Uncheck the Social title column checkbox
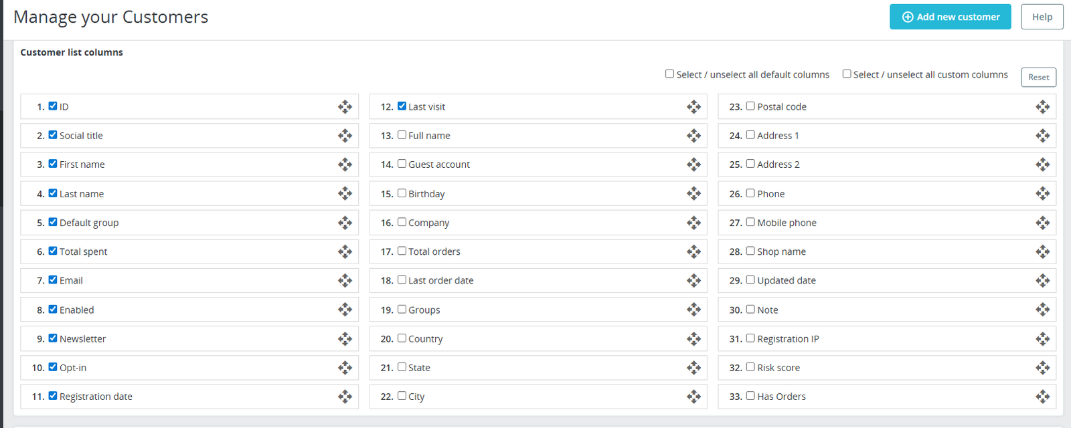Screen dimensions: 1071x428 tap(53, 134)
